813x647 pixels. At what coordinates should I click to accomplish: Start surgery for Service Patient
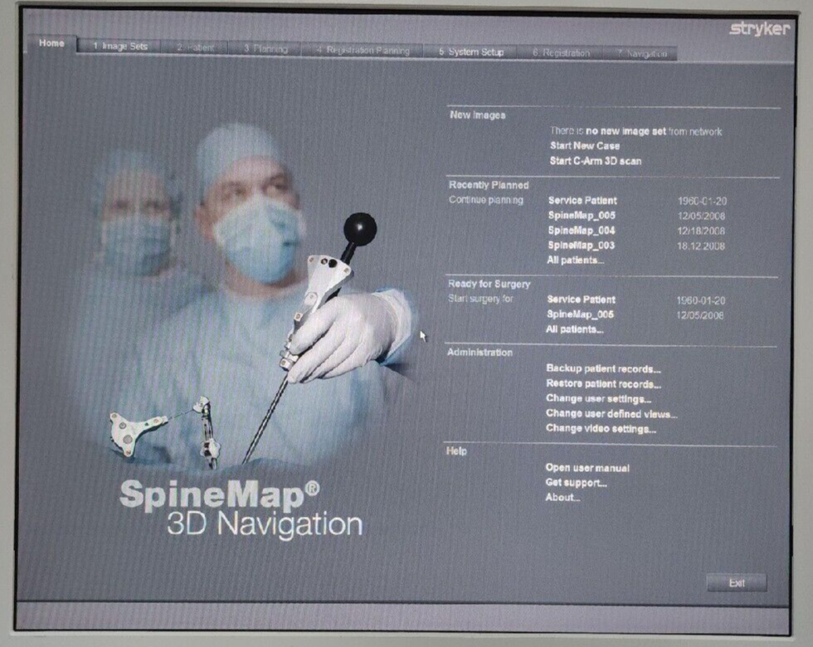(581, 299)
